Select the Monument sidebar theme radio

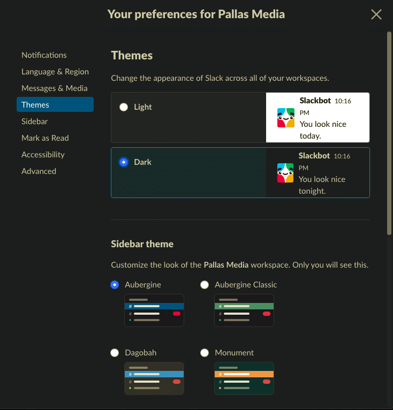[x=205, y=353]
